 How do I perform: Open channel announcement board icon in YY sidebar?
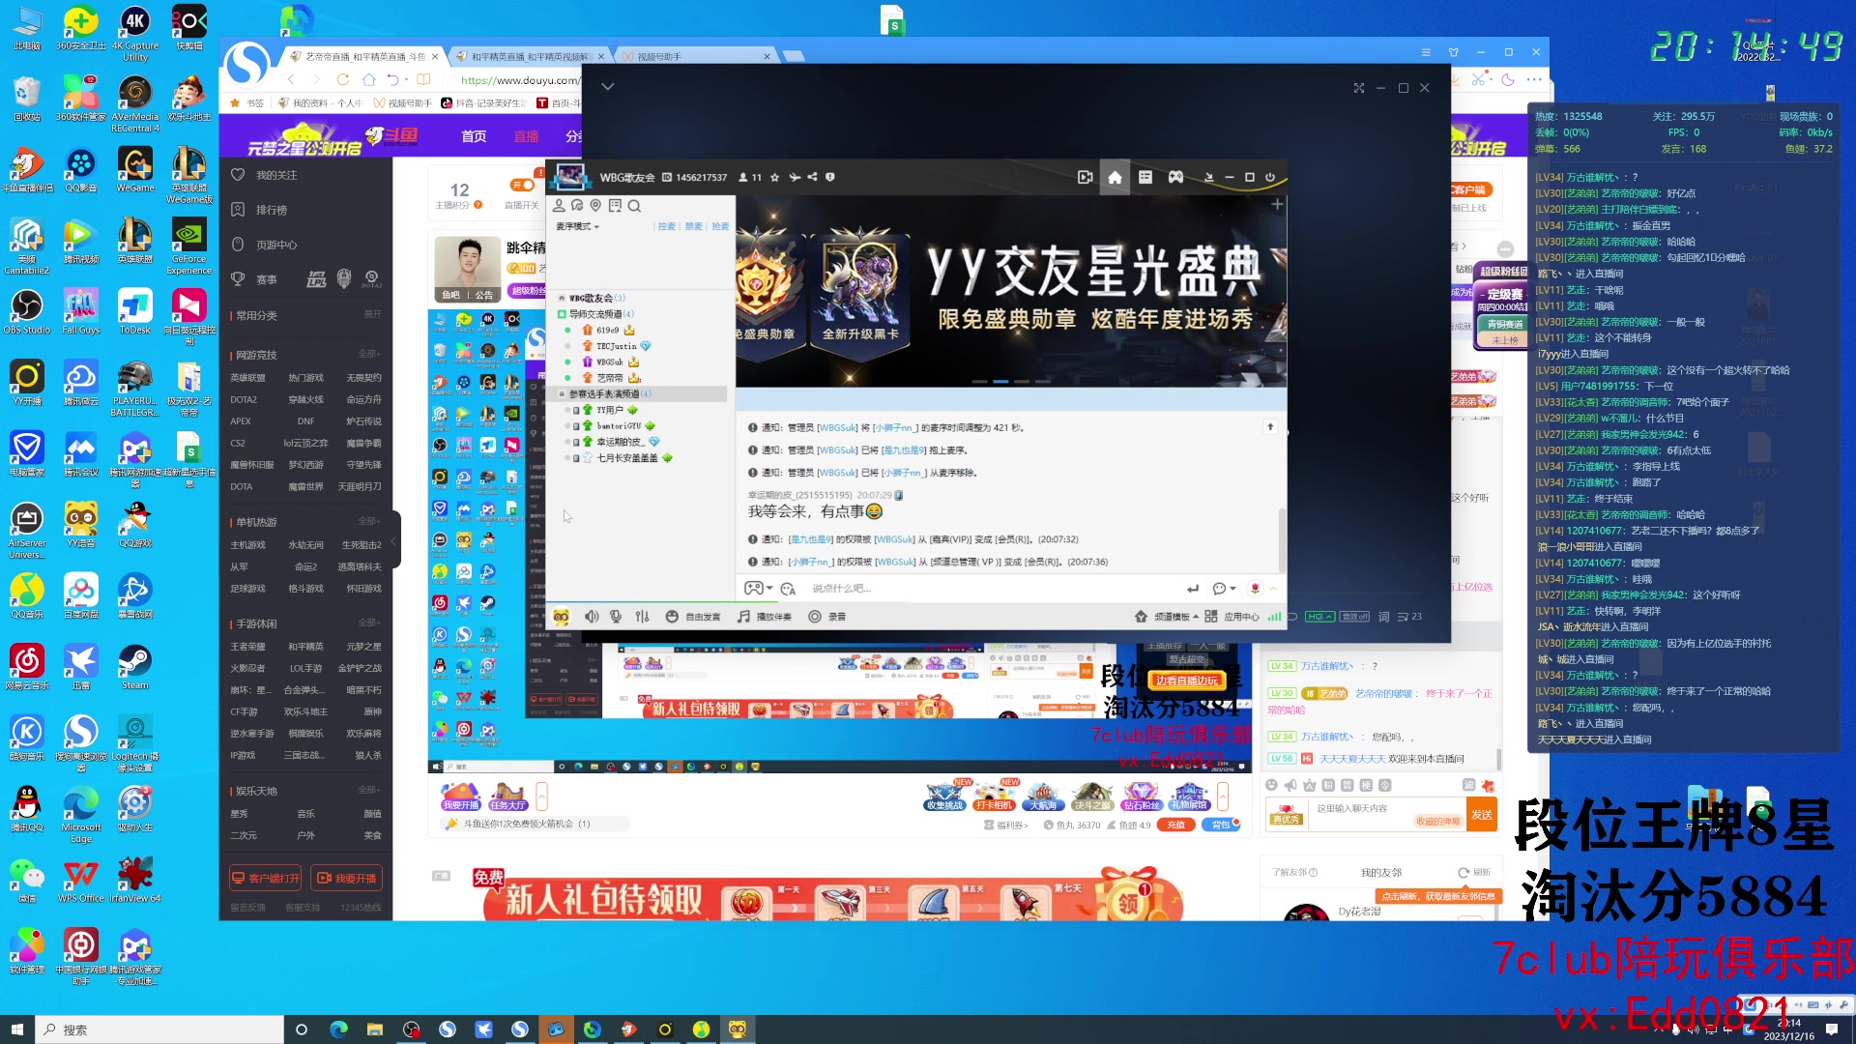click(615, 206)
